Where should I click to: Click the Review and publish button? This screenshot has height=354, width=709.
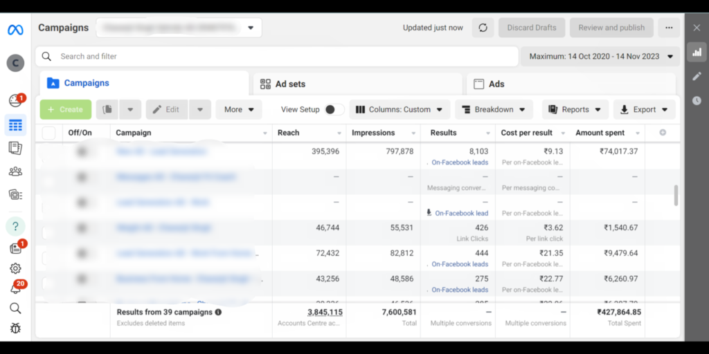click(611, 28)
